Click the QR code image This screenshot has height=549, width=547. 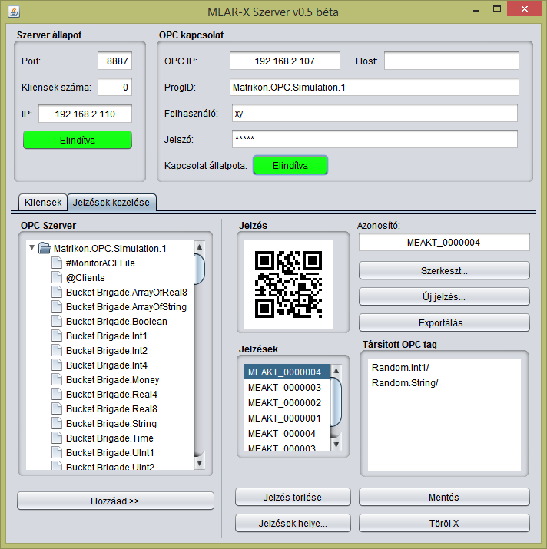tap(288, 284)
